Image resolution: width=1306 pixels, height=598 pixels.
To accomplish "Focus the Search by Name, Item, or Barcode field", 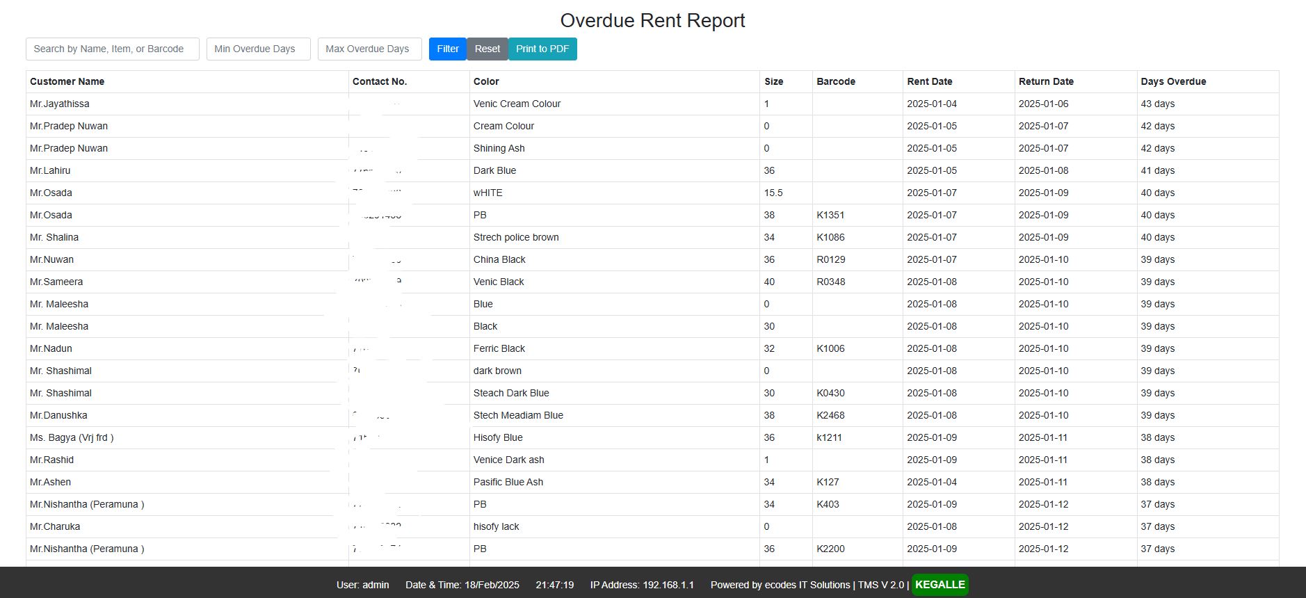I will pos(113,49).
